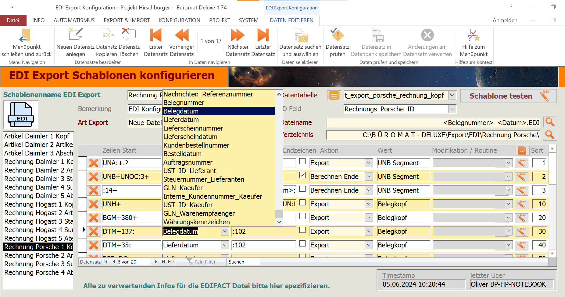Select Rechnung Hogast 1 Kopf in template list
Screen dimensions: 565x297
(38, 204)
